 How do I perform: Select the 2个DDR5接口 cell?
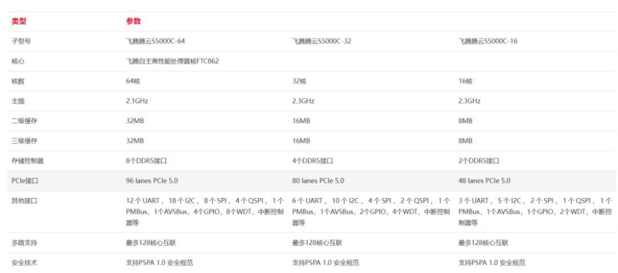(480, 161)
